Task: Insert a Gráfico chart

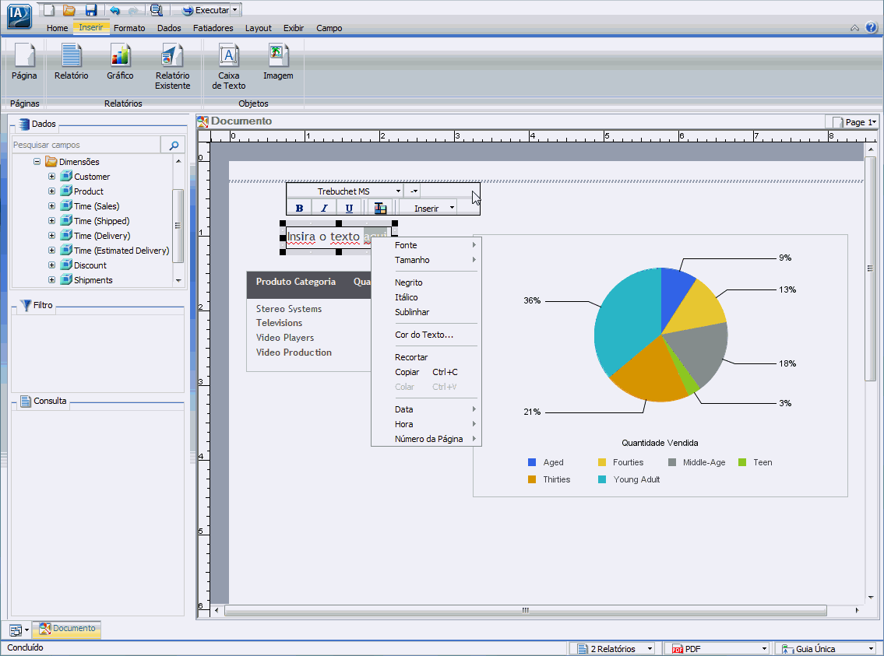Action: 120,62
